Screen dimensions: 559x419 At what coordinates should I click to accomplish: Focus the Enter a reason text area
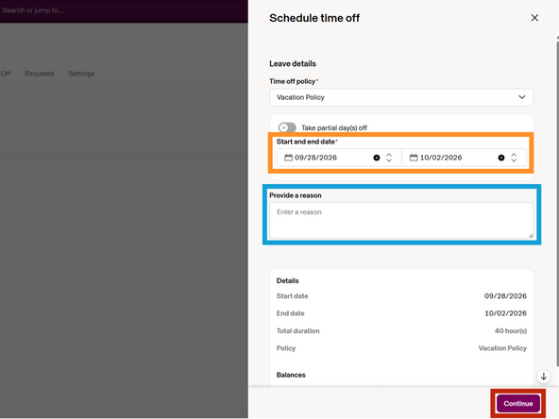pyautogui.click(x=401, y=220)
